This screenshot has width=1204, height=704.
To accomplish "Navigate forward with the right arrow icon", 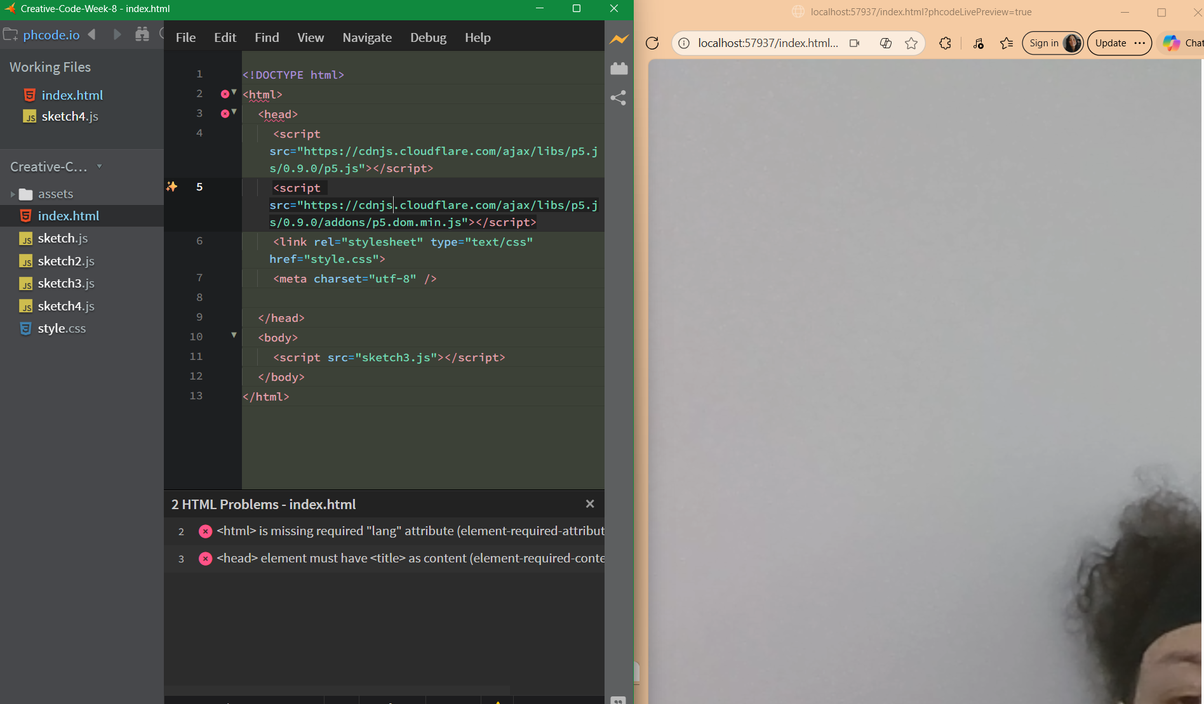I will [x=117, y=34].
